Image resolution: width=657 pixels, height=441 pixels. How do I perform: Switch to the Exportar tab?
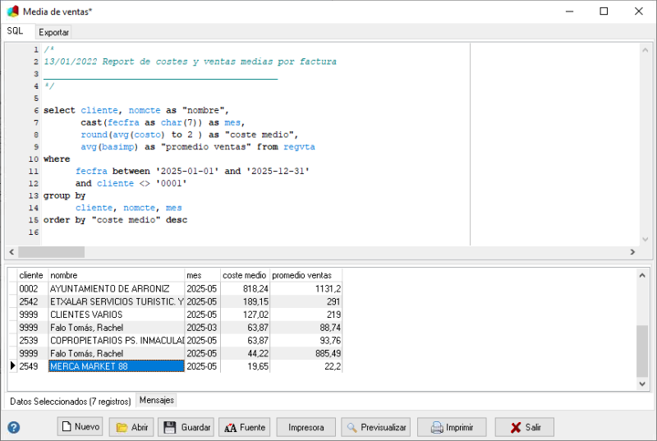tap(54, 32)
